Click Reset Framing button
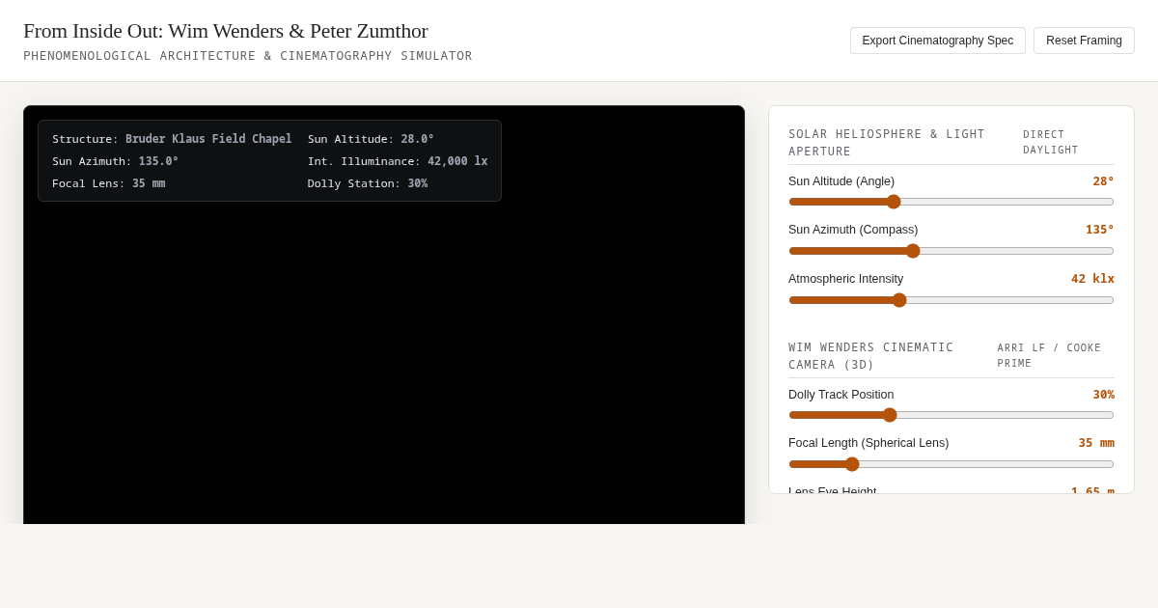The width and height of the screenshot is (1158, 608). click(x=1084, y=41)
